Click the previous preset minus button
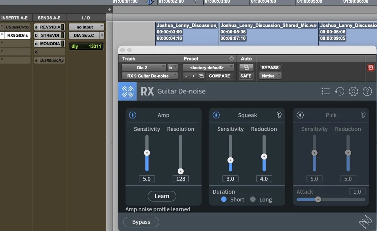Image resolution: width=377 pixels, height=231 pixels. coord(186,76)
